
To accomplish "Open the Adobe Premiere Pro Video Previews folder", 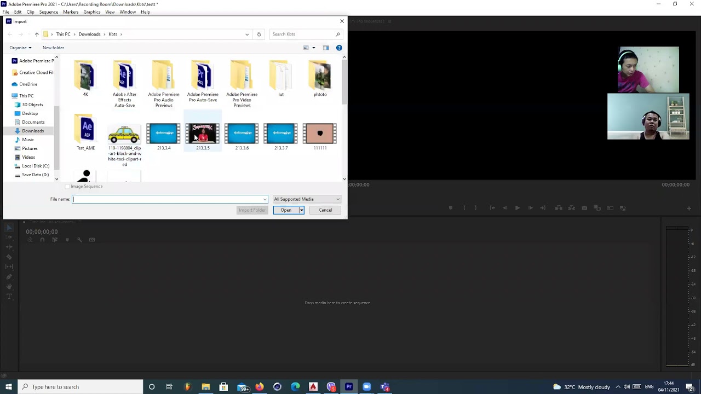I will click(x=242, y=83).
